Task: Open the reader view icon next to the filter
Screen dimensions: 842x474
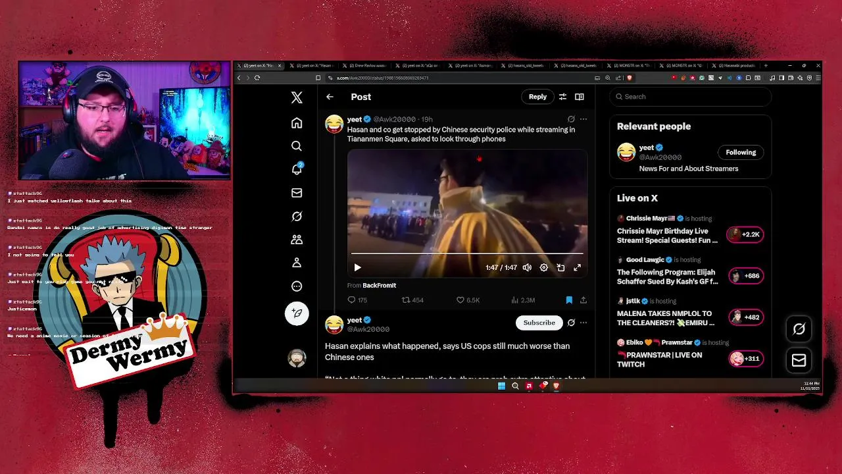Action: pyautogui.click(x=579, y=97)
